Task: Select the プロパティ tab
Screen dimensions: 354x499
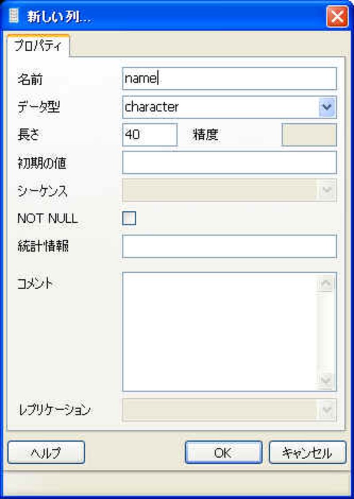Action: click(38, 46)
